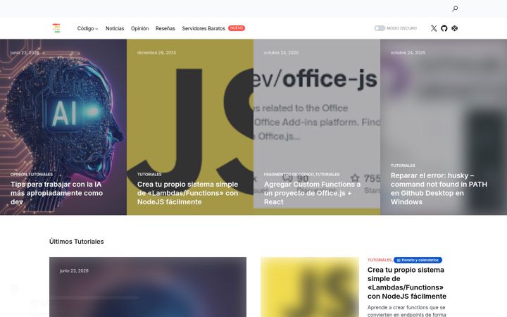Open the large blurred tutorial card dated junio 23, 2026
Viewport: 507px width, 317px height.
(x=148, y=287)
